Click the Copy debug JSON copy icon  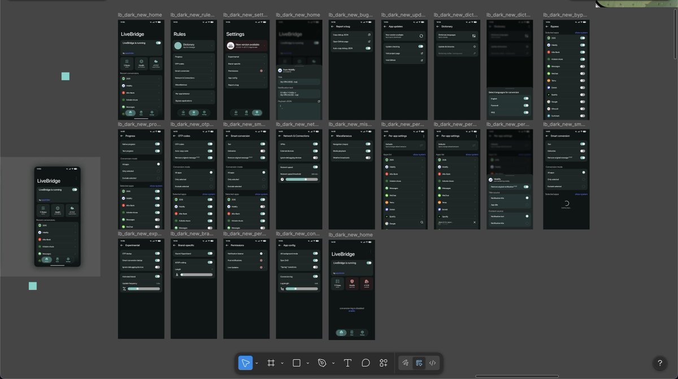(x=369, y=35)
